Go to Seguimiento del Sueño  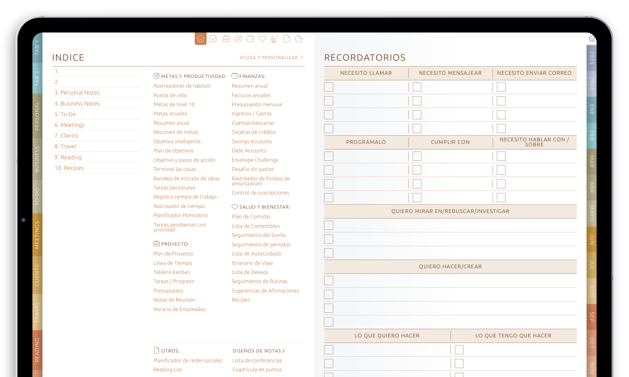point(259,235)
